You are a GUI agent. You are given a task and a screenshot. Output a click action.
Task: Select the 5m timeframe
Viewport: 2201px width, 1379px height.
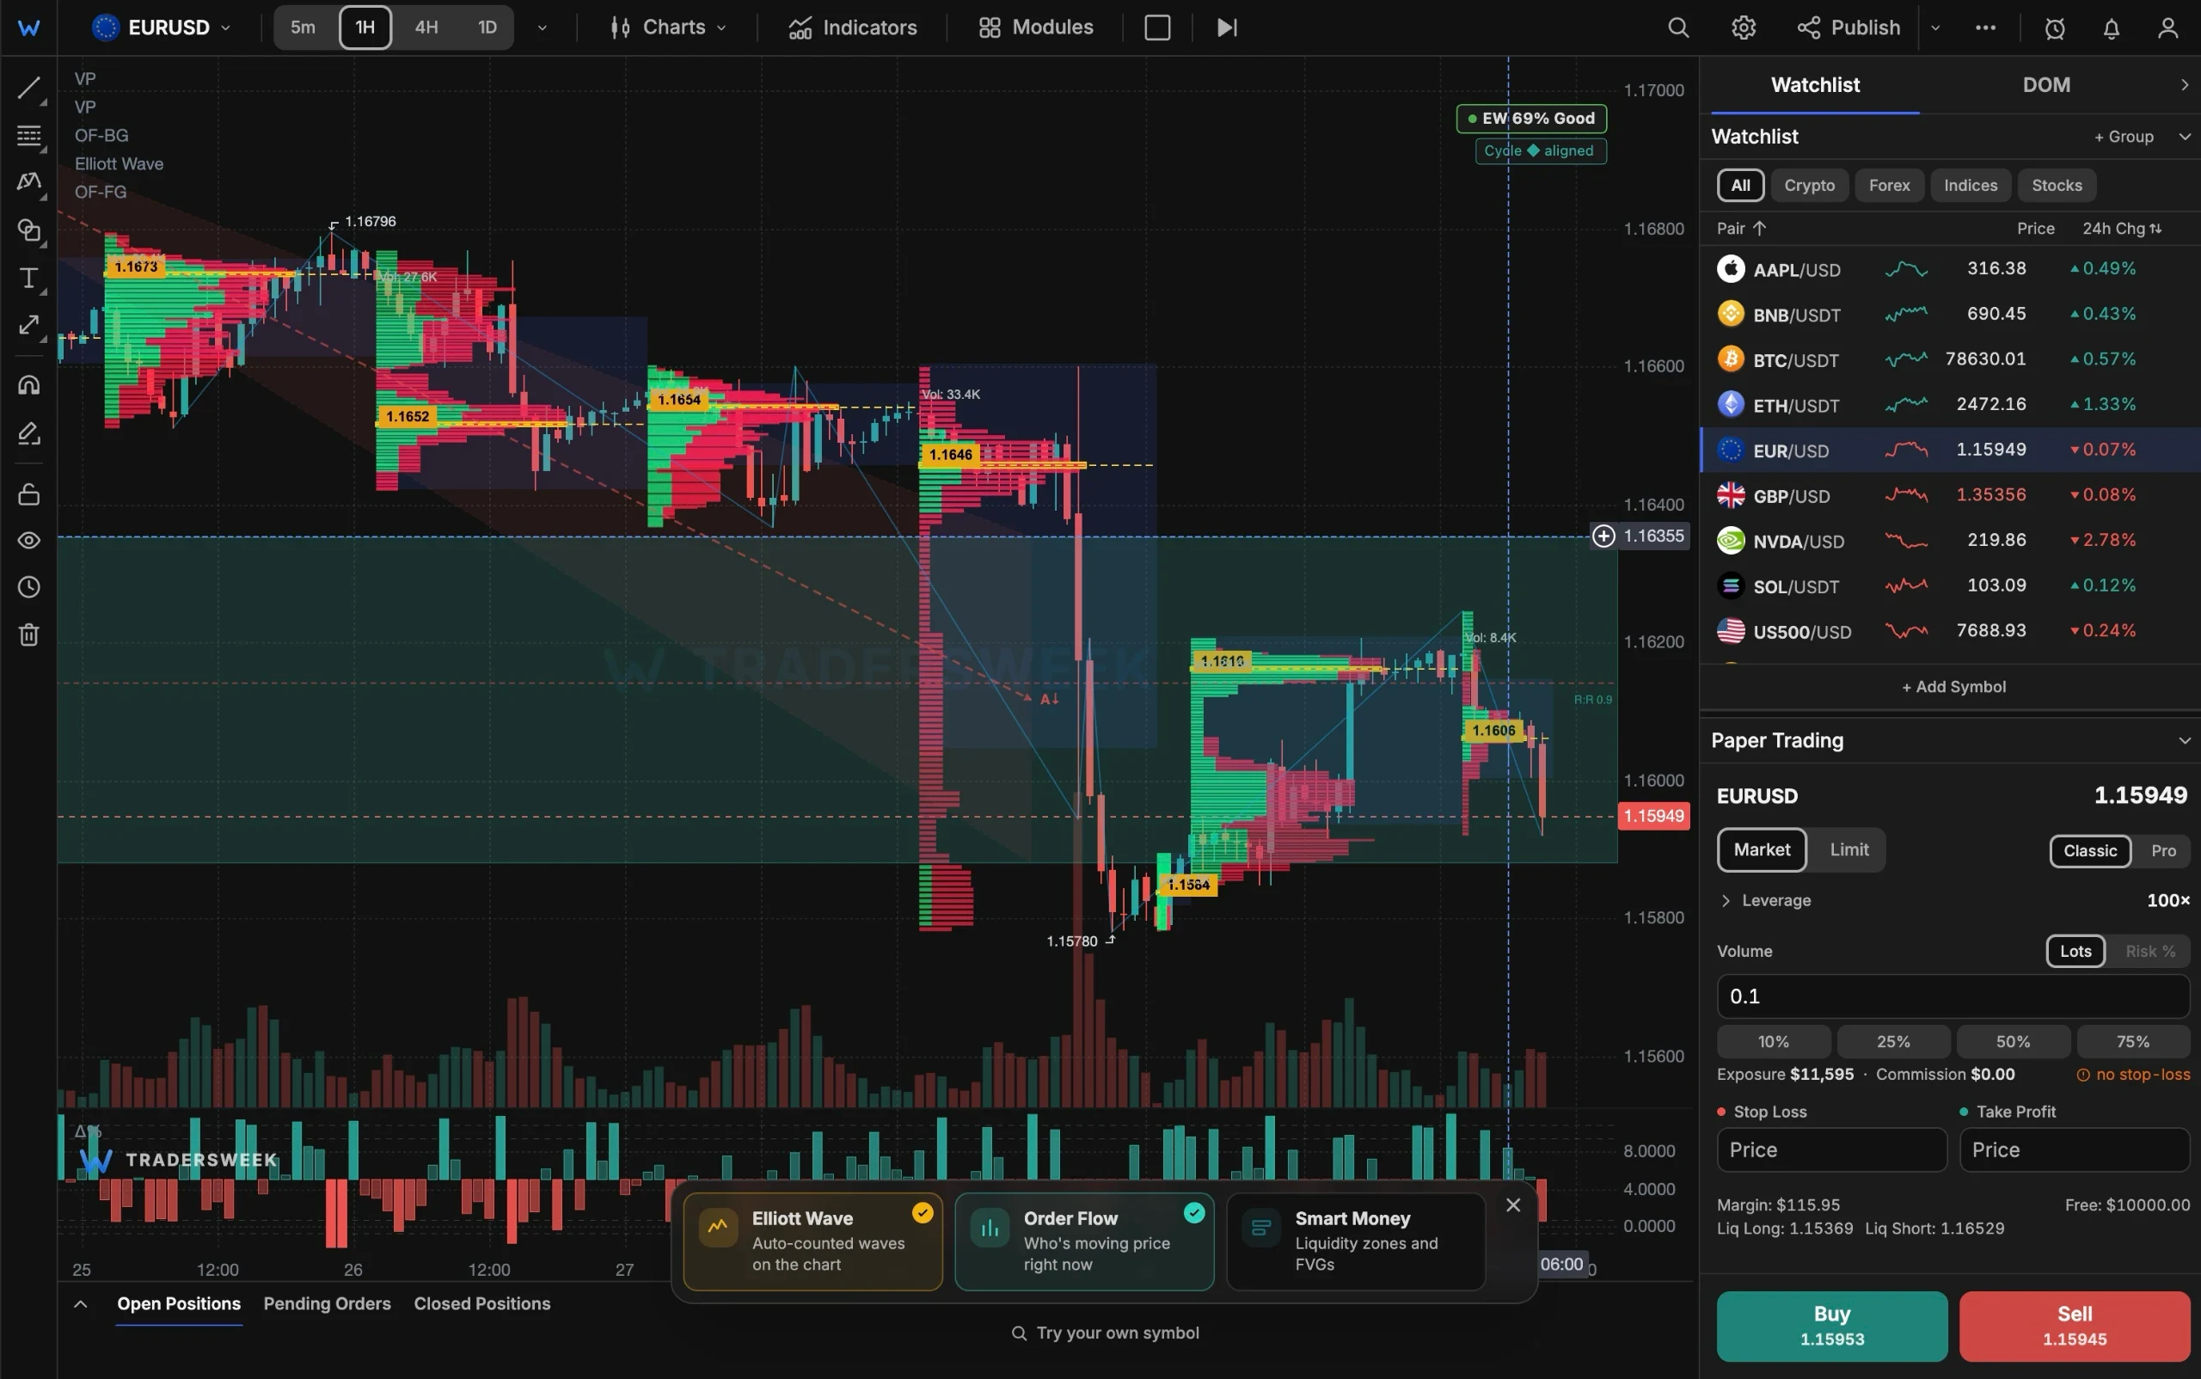pyautogui.click(x=303, y=28)
